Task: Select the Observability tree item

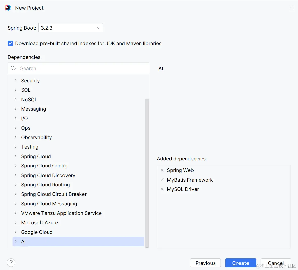Action: click(x=36, y=137)
